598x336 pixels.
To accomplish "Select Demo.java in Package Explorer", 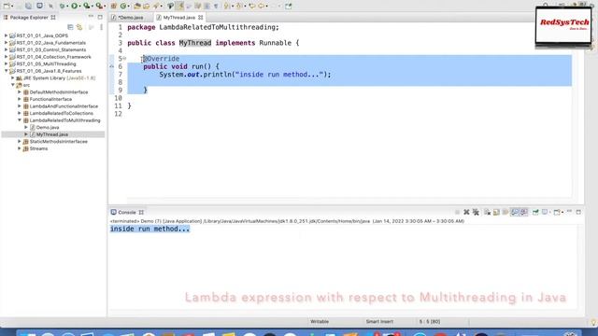I will coord(48,127).
